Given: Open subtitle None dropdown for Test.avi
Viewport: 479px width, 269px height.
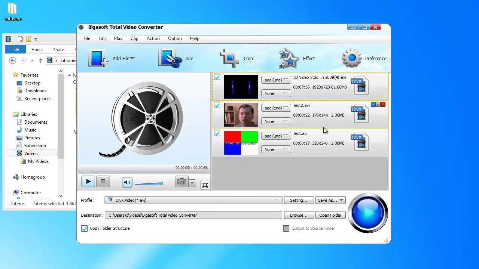Looking at the screenshot, I should click(x=276, y=149).
